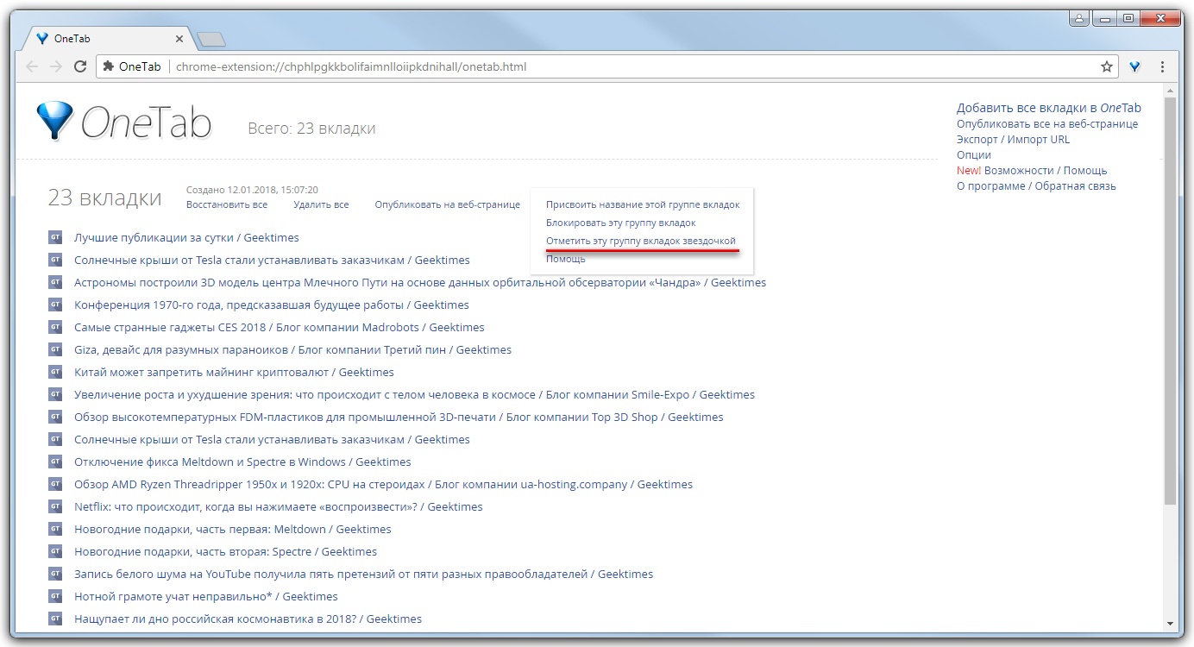Image resolution: width=1194 pixels, height=647 pixels.
Task: Click favicon beside 'Нащупает ли дно российская космонавтика'
Action: click(55, 619)
